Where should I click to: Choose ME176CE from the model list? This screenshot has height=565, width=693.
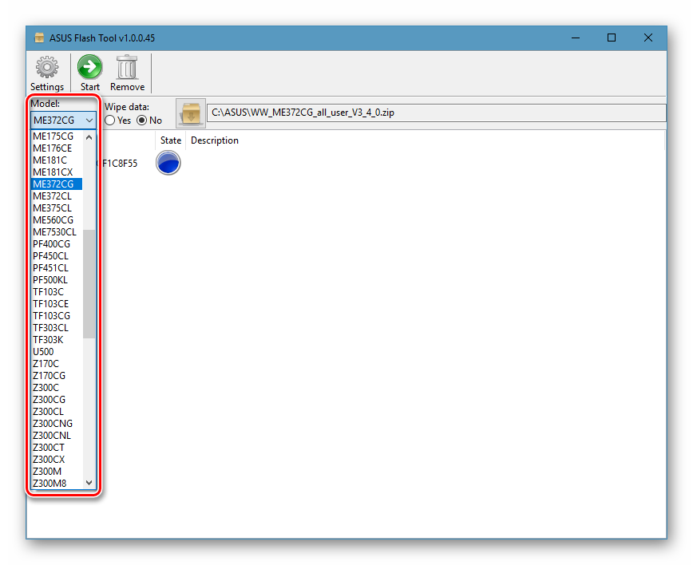[x=57, y=148]
